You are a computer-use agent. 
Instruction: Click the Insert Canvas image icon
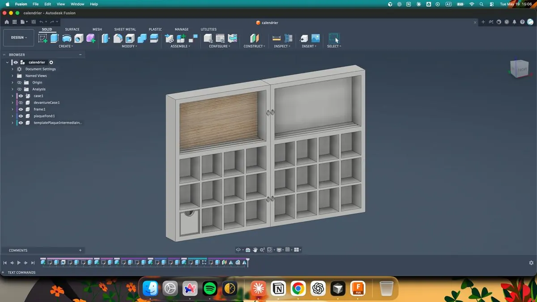tap(315, 38)
